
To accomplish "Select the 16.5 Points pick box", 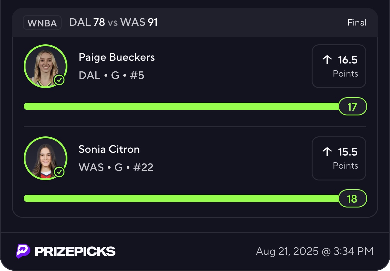I will pos(339,66).
